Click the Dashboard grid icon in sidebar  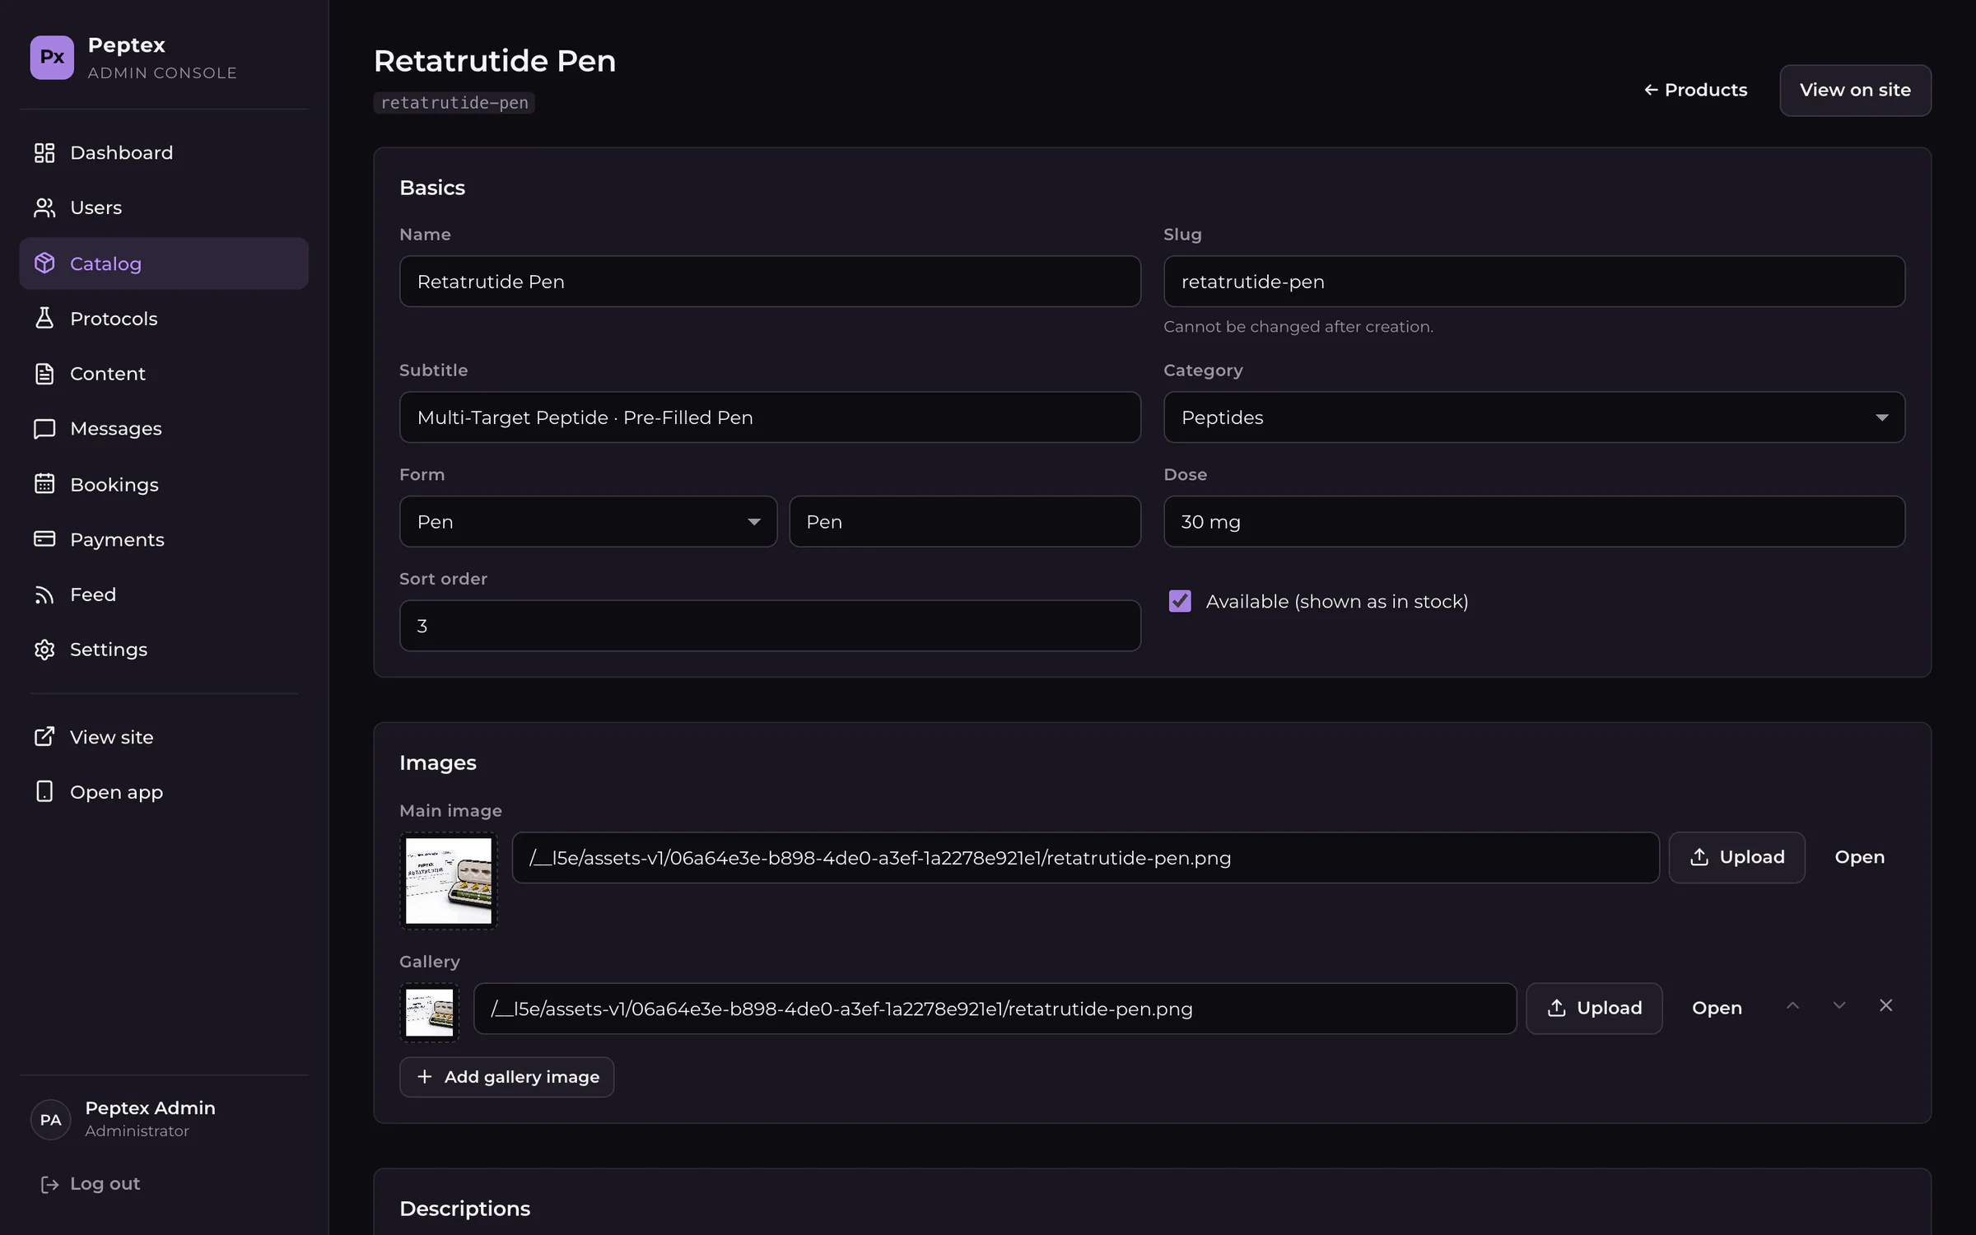click(44, 153)
